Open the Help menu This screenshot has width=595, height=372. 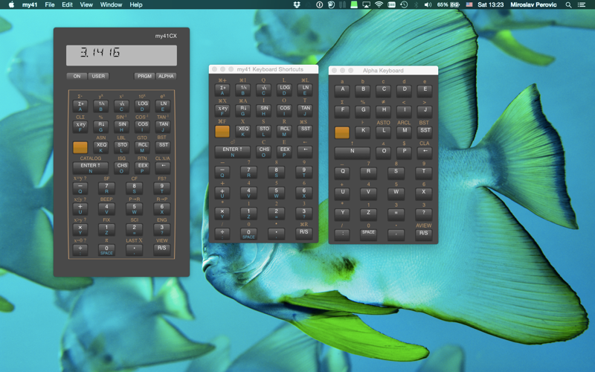[x=136, y=4]
